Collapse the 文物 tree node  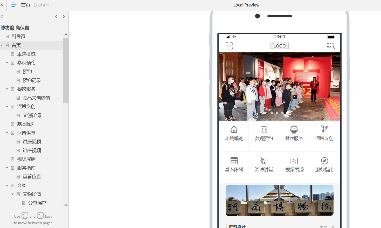(x=7, y=185)
